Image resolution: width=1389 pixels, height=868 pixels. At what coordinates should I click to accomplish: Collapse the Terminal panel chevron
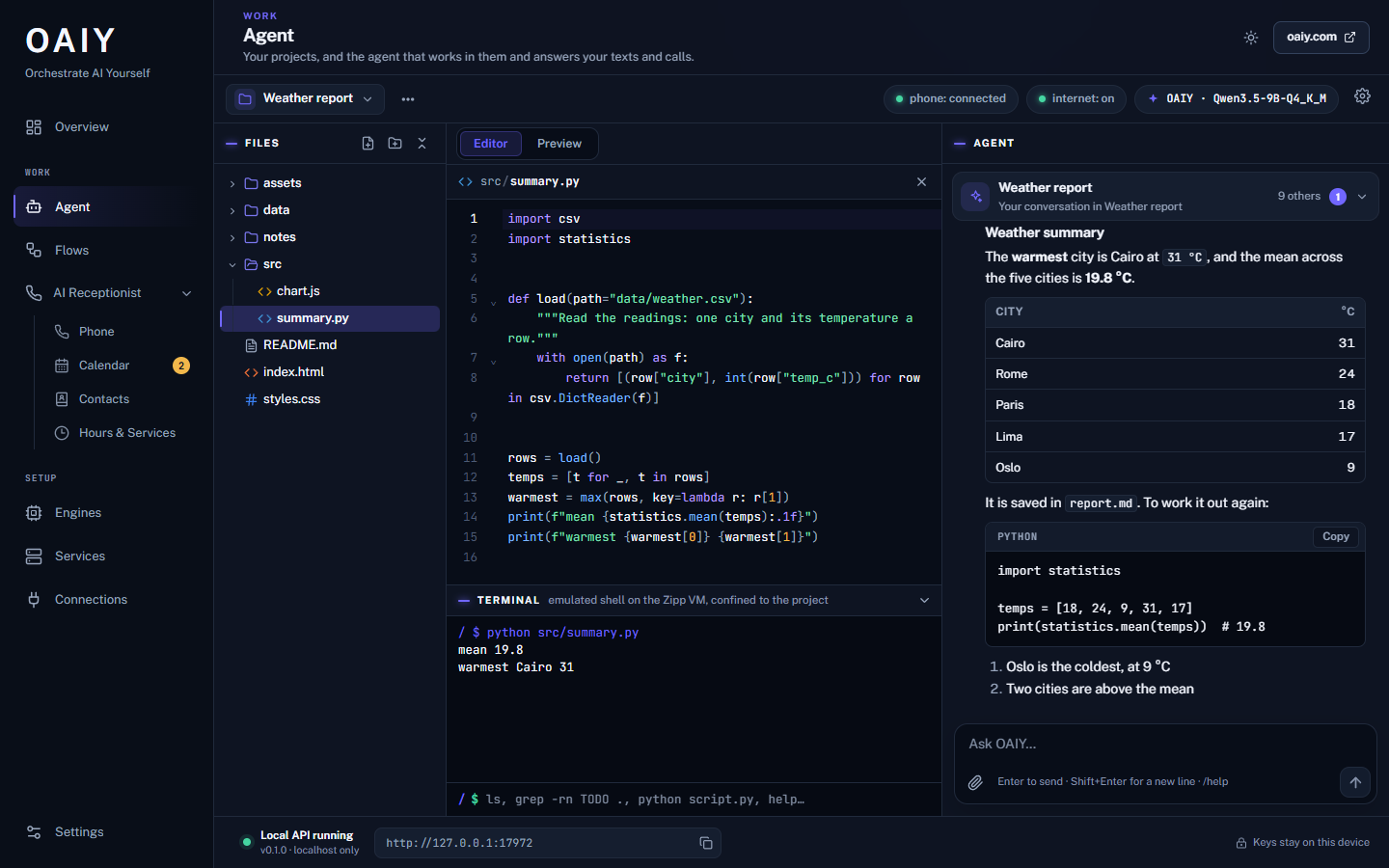pos(924,600)
